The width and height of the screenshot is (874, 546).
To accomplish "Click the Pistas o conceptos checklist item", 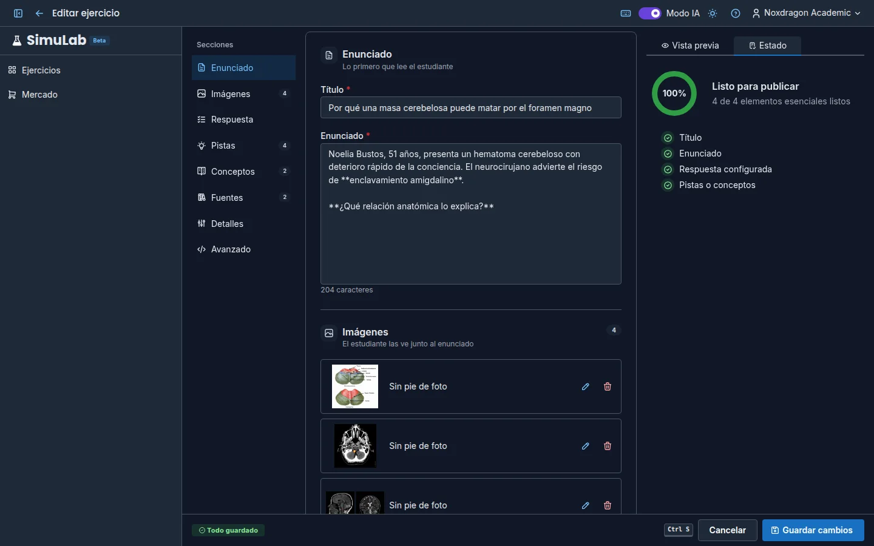I will click(x=710, y=185).
